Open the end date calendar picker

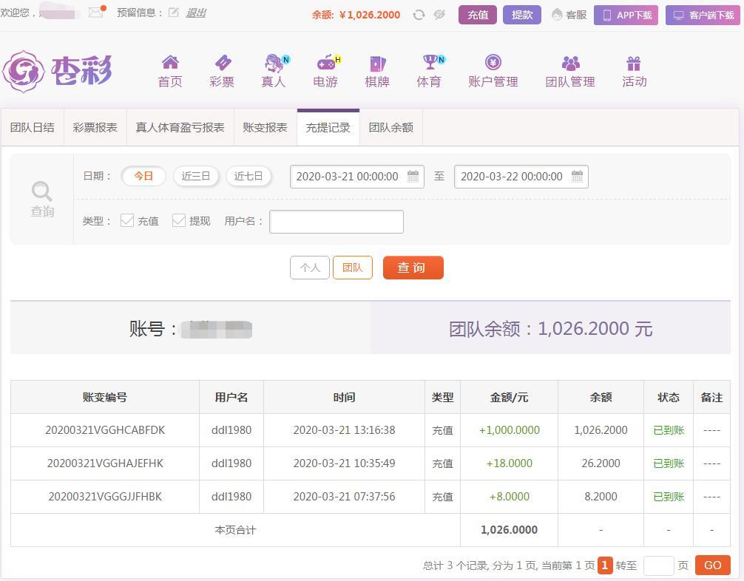click(x=577, y=176)
